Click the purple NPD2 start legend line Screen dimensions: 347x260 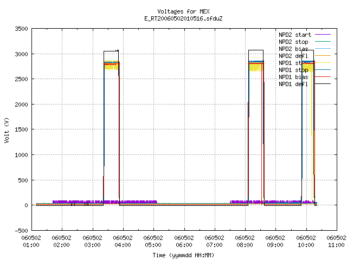(323, 35)
